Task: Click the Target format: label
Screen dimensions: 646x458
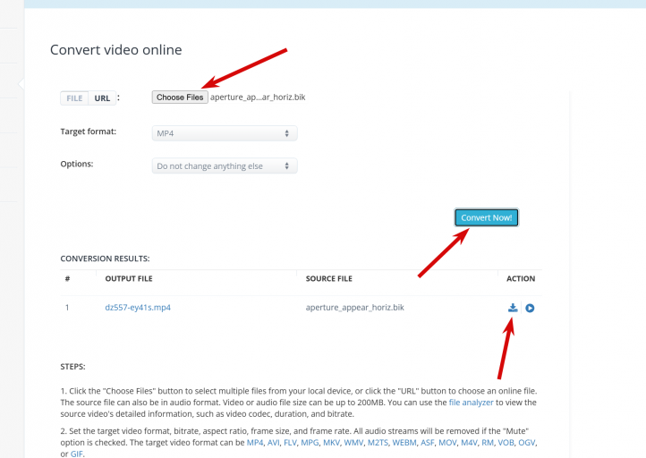Action: coord(89,131)
